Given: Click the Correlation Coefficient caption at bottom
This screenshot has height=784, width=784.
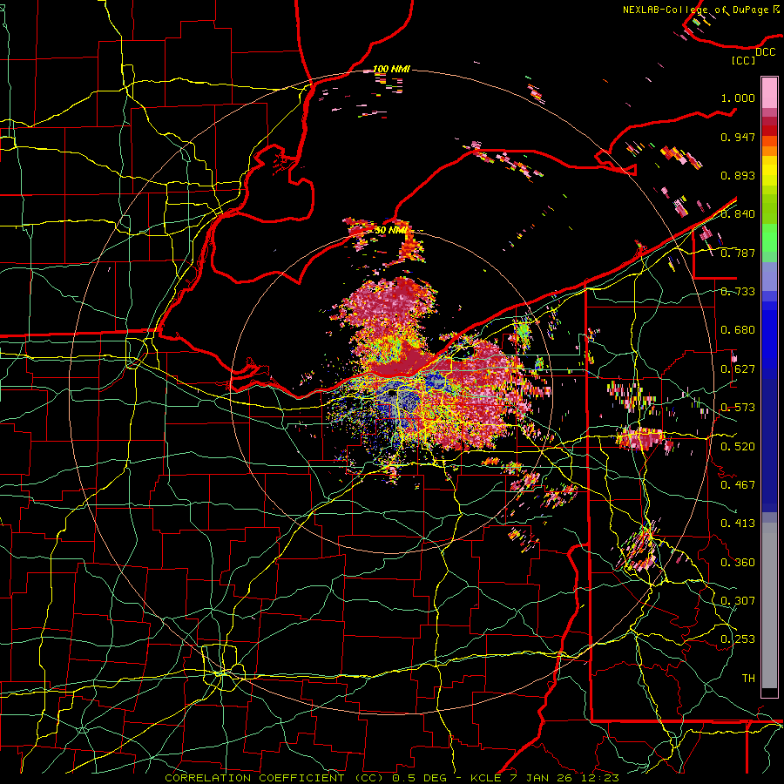Looking at the screenshot, I should click(x=392, y=778).
